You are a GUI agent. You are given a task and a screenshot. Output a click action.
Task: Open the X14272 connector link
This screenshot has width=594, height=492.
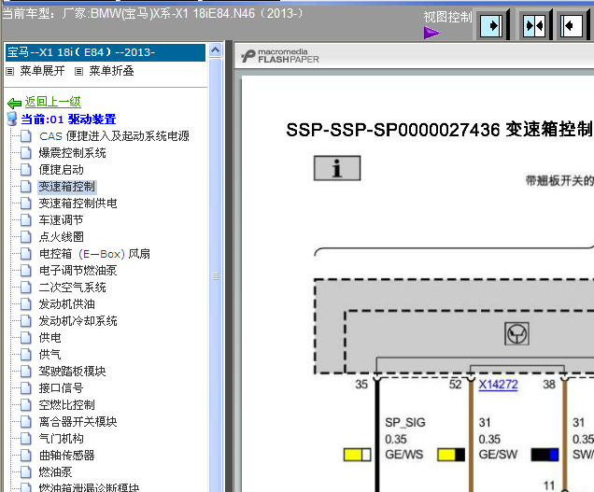click(498, 385)
